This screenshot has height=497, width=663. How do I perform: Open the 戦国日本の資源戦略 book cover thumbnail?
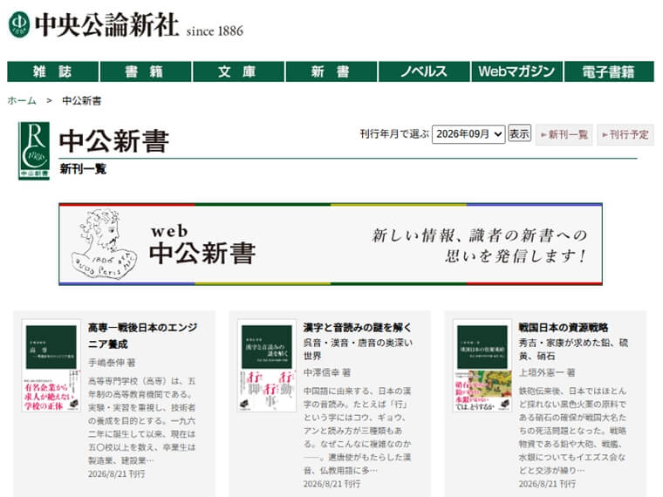[x=482, y=365]
